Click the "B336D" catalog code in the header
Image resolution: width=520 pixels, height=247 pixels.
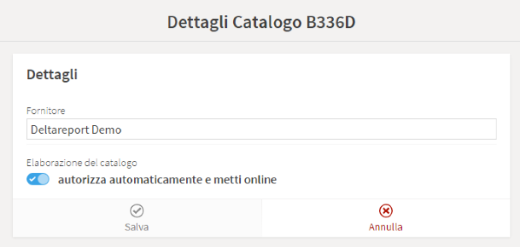pos(330,23)
